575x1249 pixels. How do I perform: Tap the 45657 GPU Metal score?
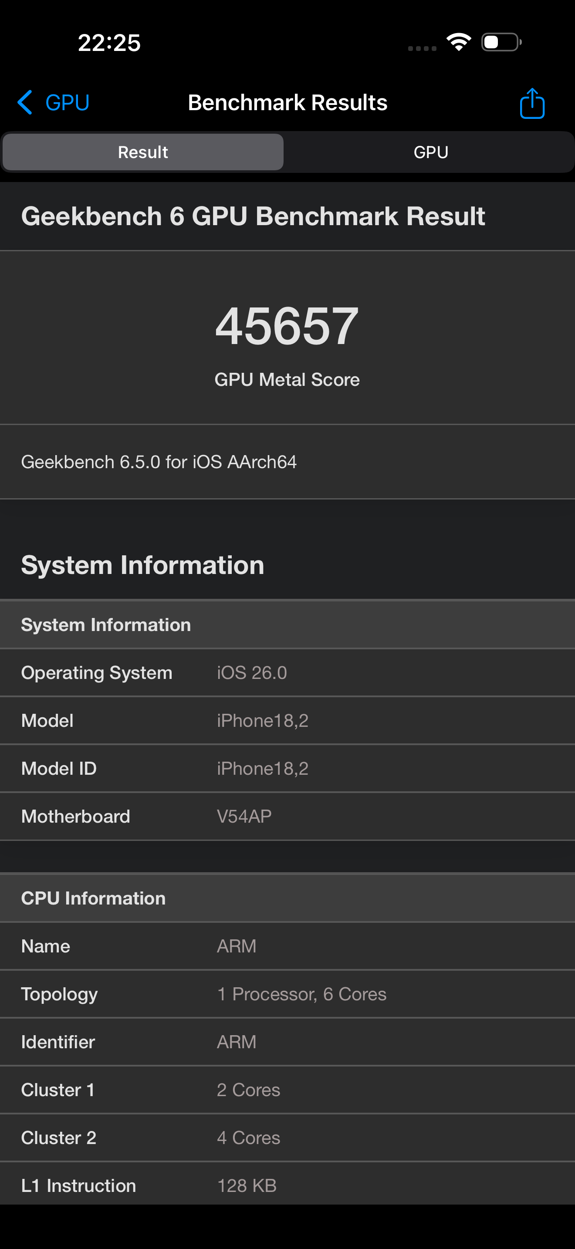point(287,326)
